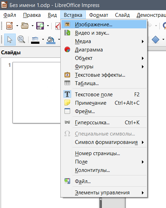The image size is (166, 208).
Task: Click the table grid icon beside Таблица
Action: tap(67, 83)
